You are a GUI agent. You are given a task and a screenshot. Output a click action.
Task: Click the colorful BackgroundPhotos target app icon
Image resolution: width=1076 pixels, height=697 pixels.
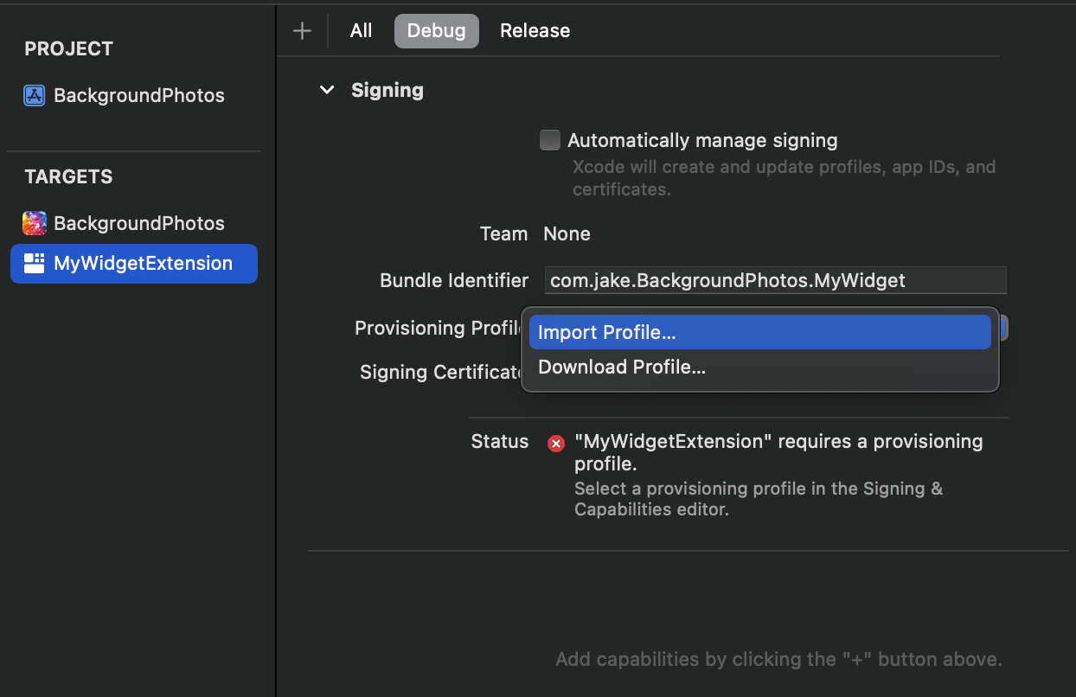pyautogui.click(x=35, y=223)
